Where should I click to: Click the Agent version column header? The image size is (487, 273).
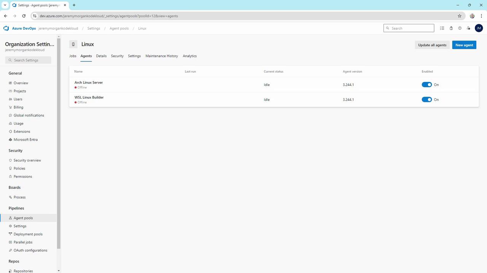tap(352, 72)
